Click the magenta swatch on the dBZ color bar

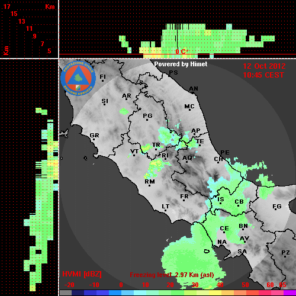289,292
